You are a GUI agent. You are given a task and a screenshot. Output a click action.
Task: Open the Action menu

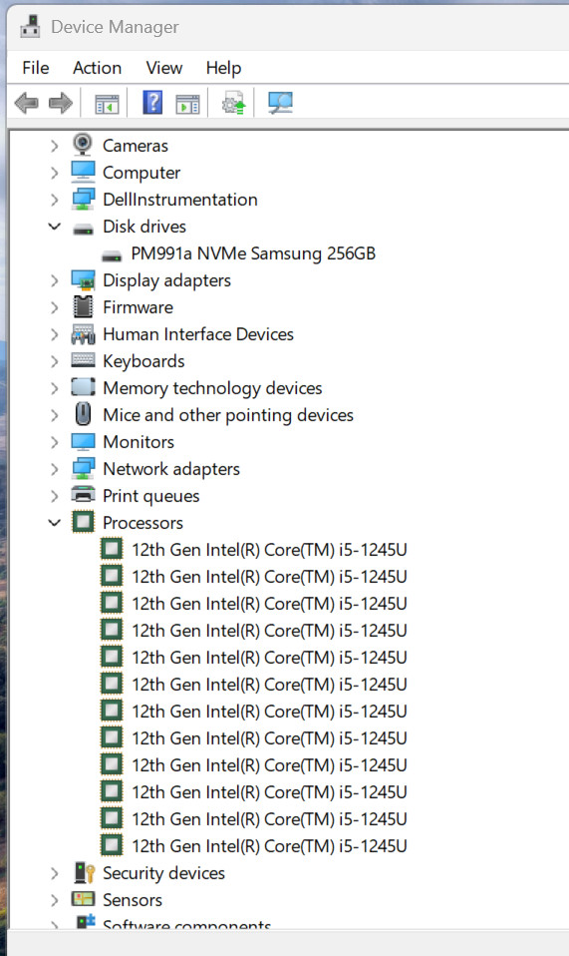(x=98, y=68)
